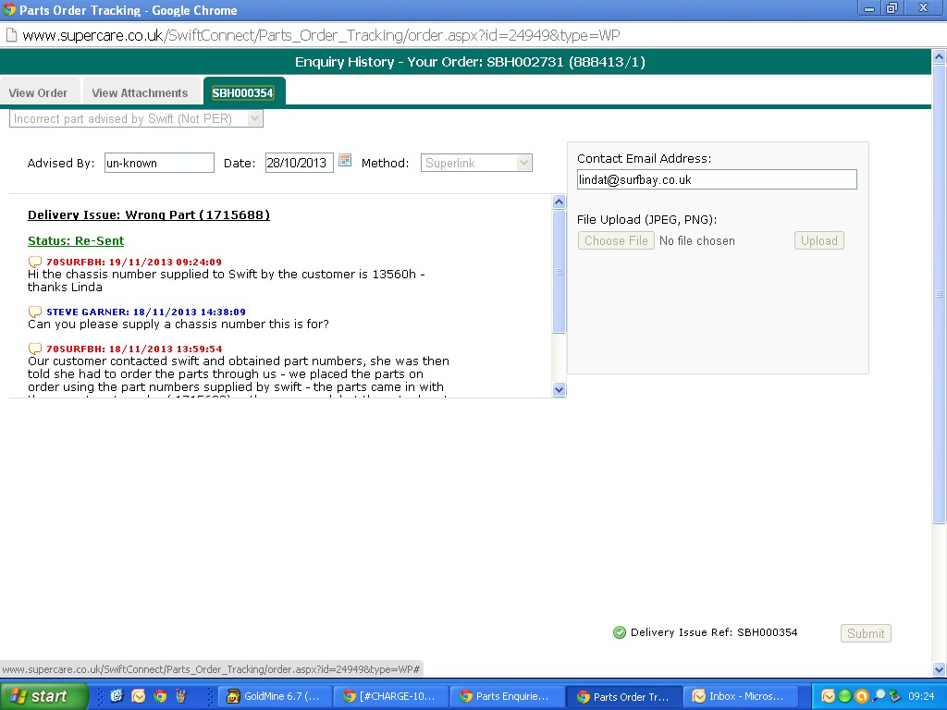This screenshot has width=947, height=710.
Task: Click the Upload button
Action: (819, 240)
